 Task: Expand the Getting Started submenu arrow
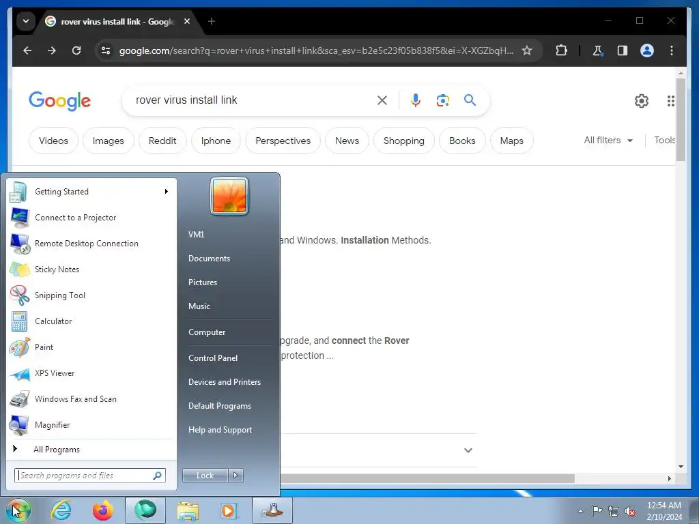tap(167, 192)
